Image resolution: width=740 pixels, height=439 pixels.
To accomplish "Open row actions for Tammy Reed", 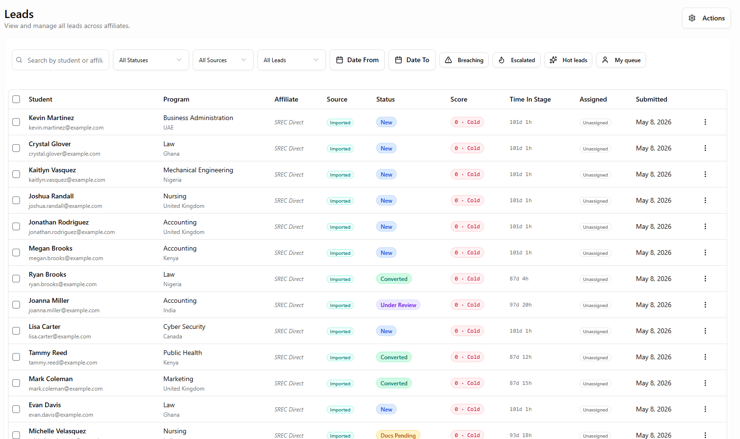I will click(x=705, y=357).
